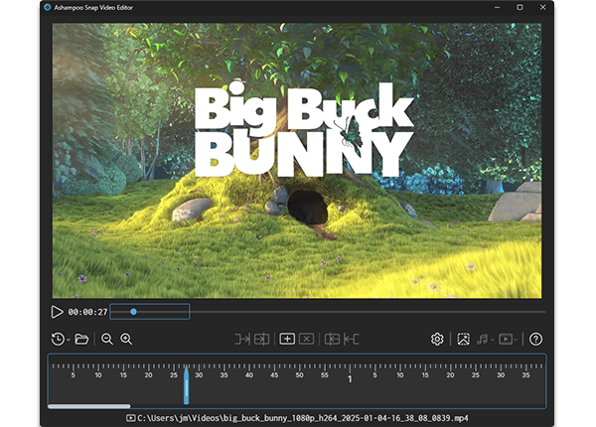Add a new cut segment with plus icon
The width and height of the screenshot is (596, 427).
(x=287, y=339)
